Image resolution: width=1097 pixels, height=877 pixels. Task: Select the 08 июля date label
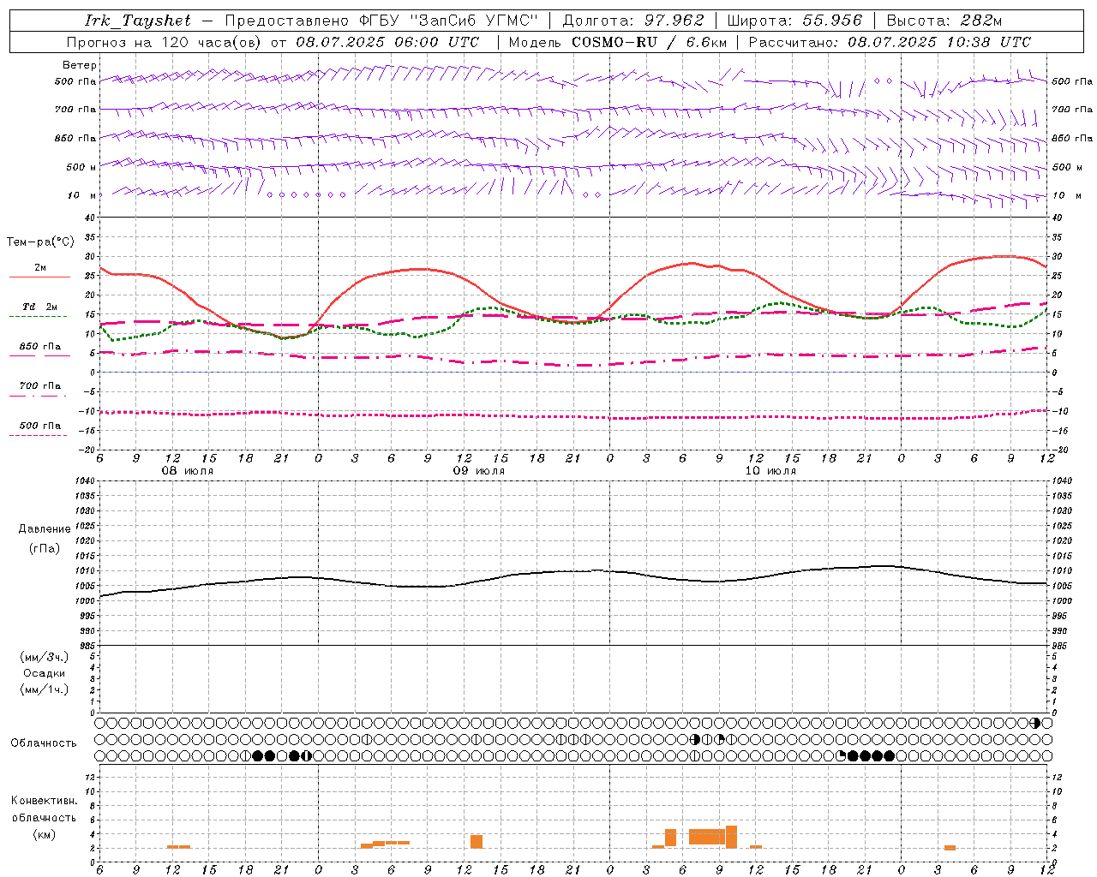pyautogui.click(x=188, y=471)
